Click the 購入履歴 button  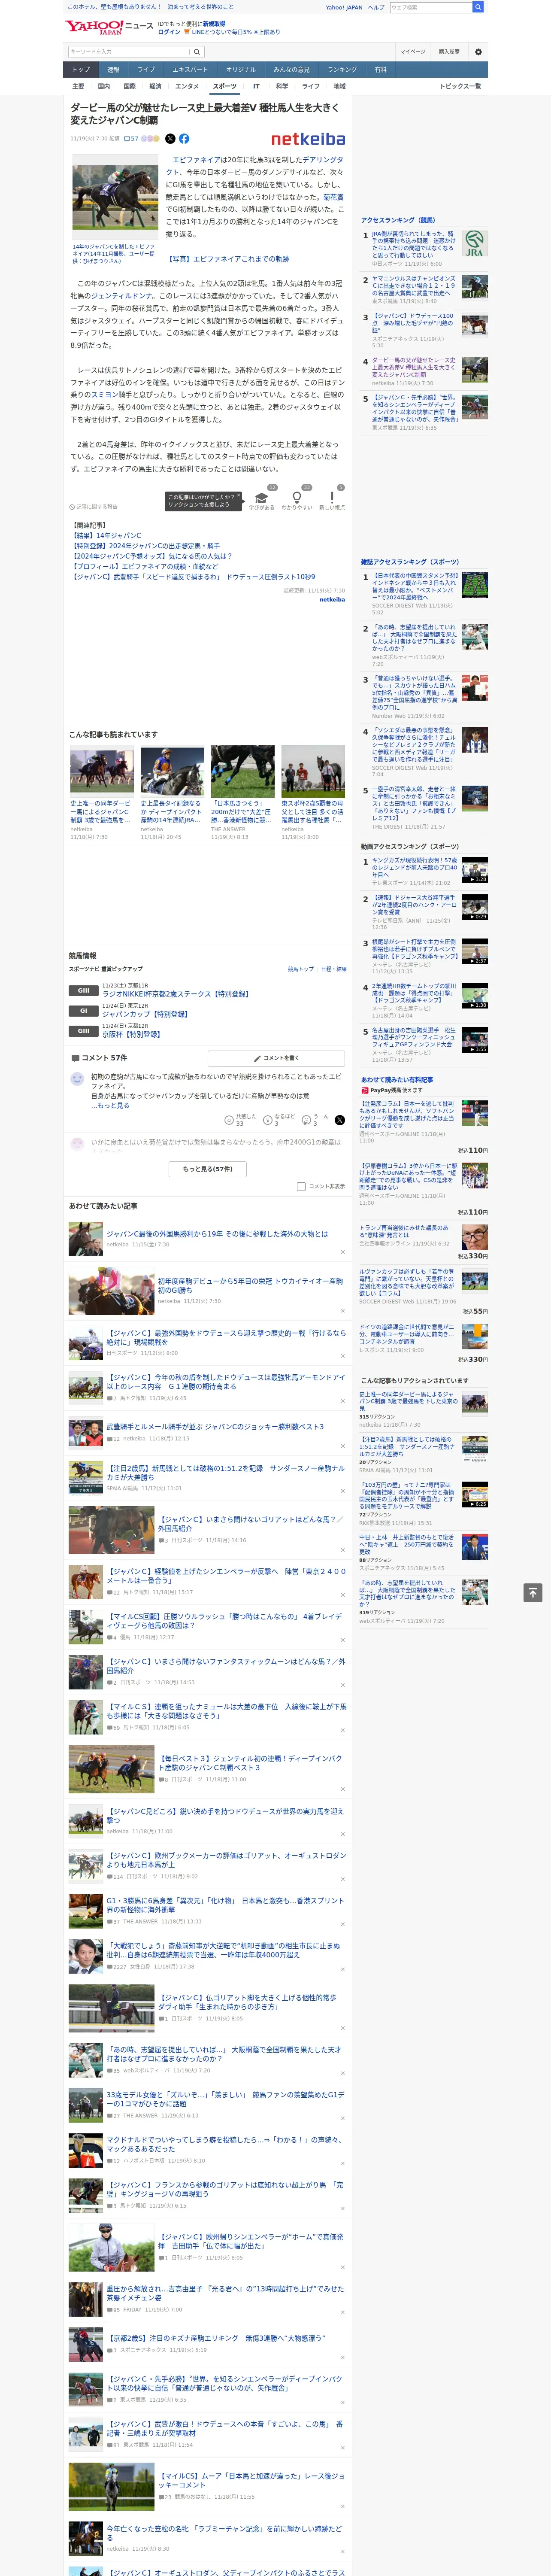(449, 51)
